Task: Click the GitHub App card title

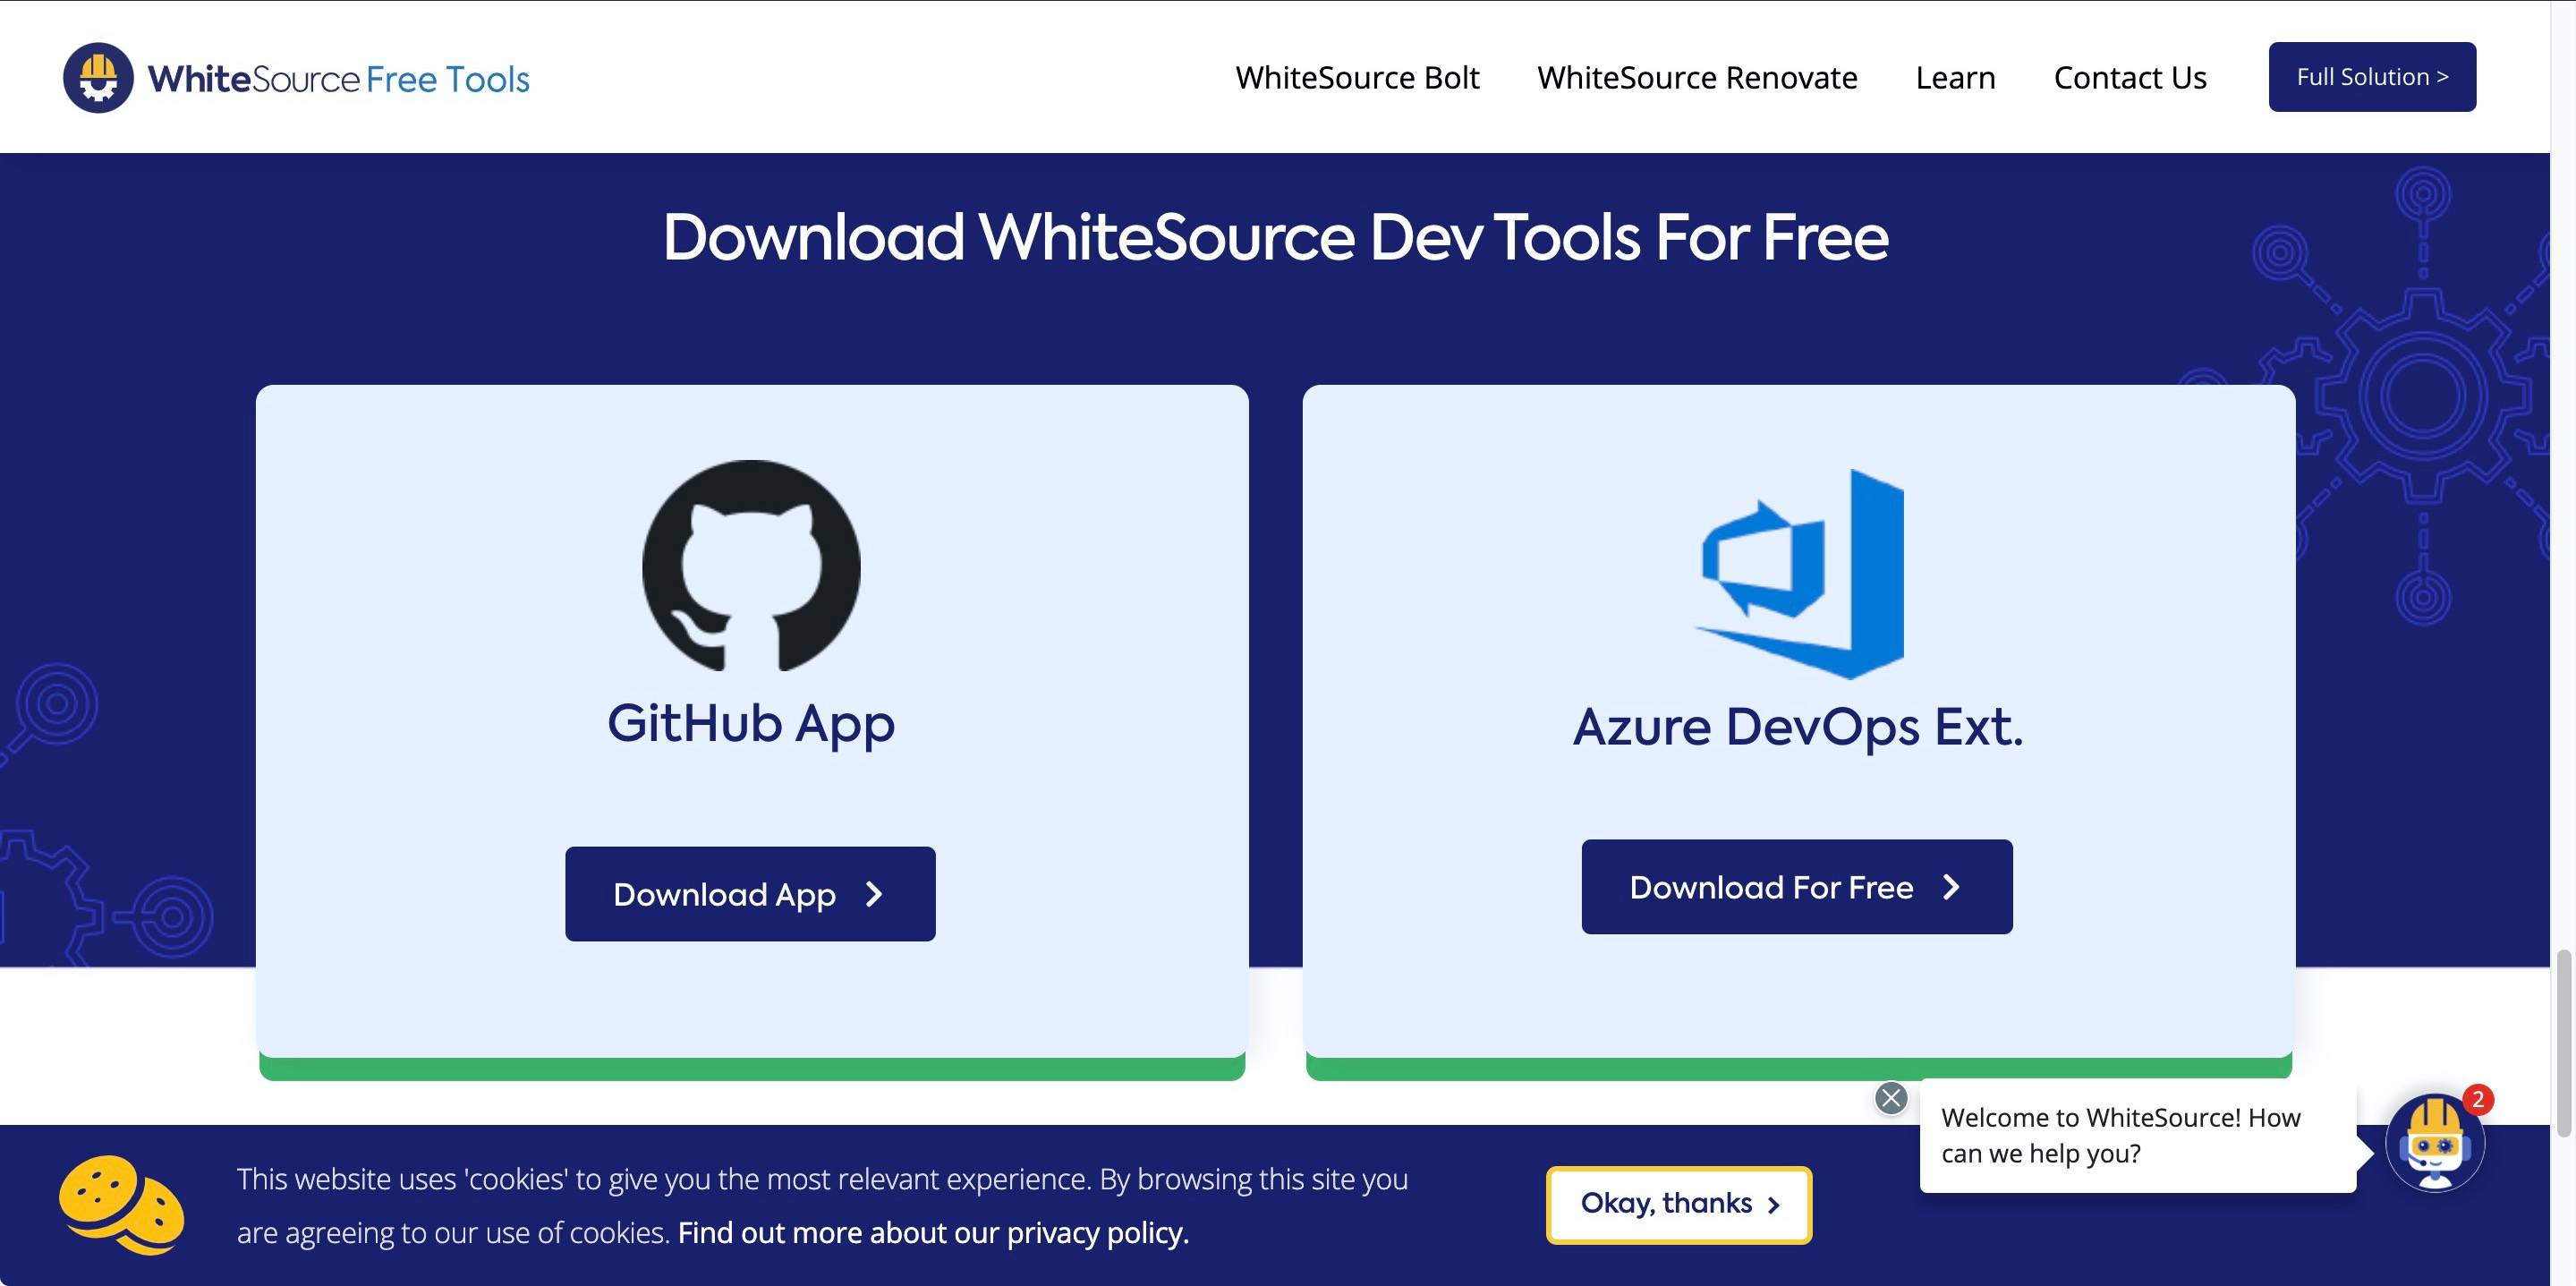Action: (751, 724)
